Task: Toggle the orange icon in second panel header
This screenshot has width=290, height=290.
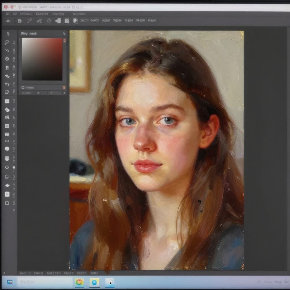Action: pos(64,88)
